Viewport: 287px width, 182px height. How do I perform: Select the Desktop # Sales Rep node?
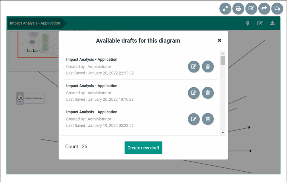[x=30, y=98]
